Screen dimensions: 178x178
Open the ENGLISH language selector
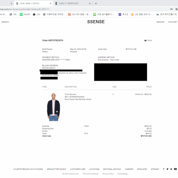(x=161, y=22)
